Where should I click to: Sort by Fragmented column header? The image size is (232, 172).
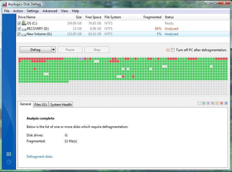tap(149, 17)
